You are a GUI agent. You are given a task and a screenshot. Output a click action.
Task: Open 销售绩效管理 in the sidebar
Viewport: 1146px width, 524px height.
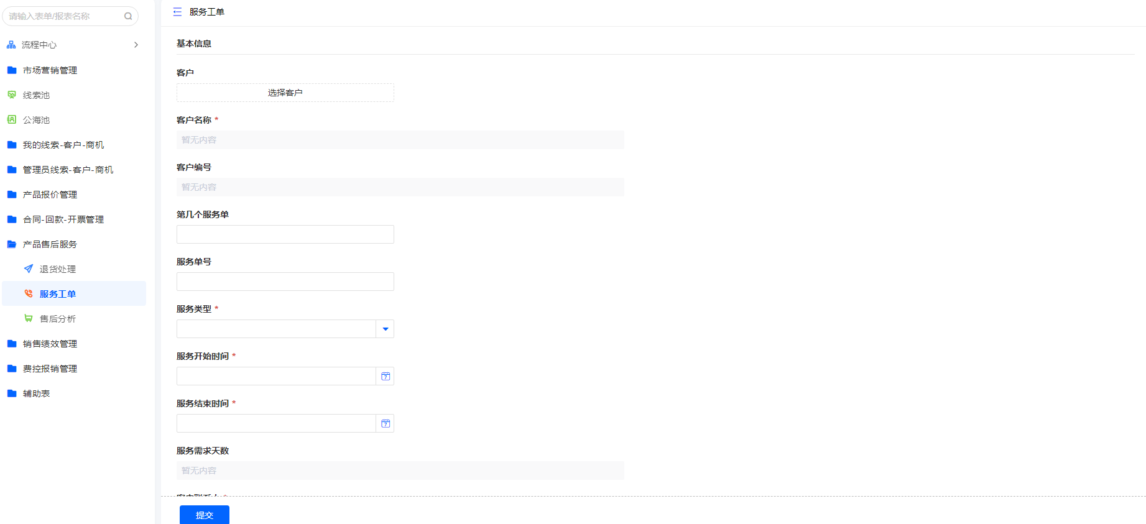click(x=50, y=344)
